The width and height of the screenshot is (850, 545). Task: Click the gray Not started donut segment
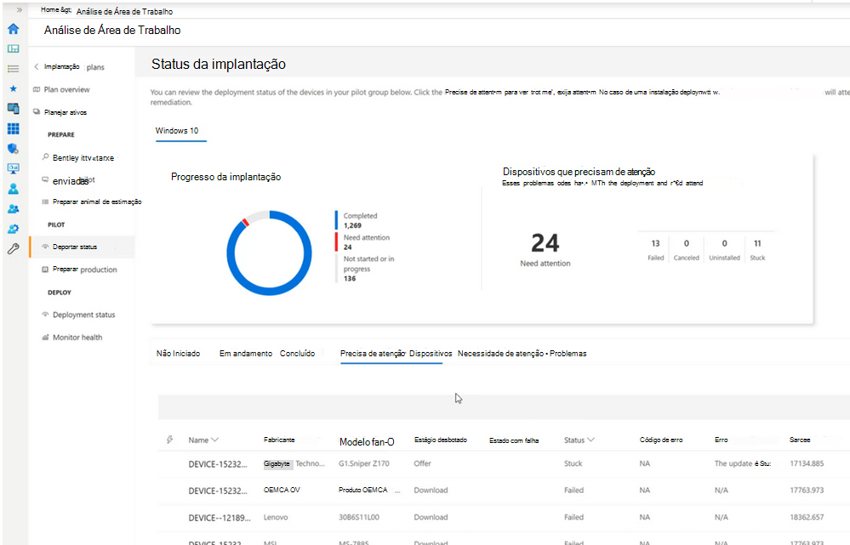[x=258, y=216]
